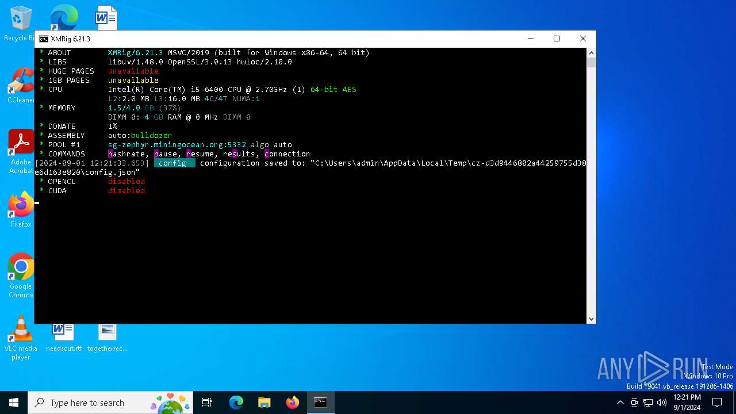Select the needscut.rtf desktop file
This screenshot has height=414, width=736.
point(64,338)
